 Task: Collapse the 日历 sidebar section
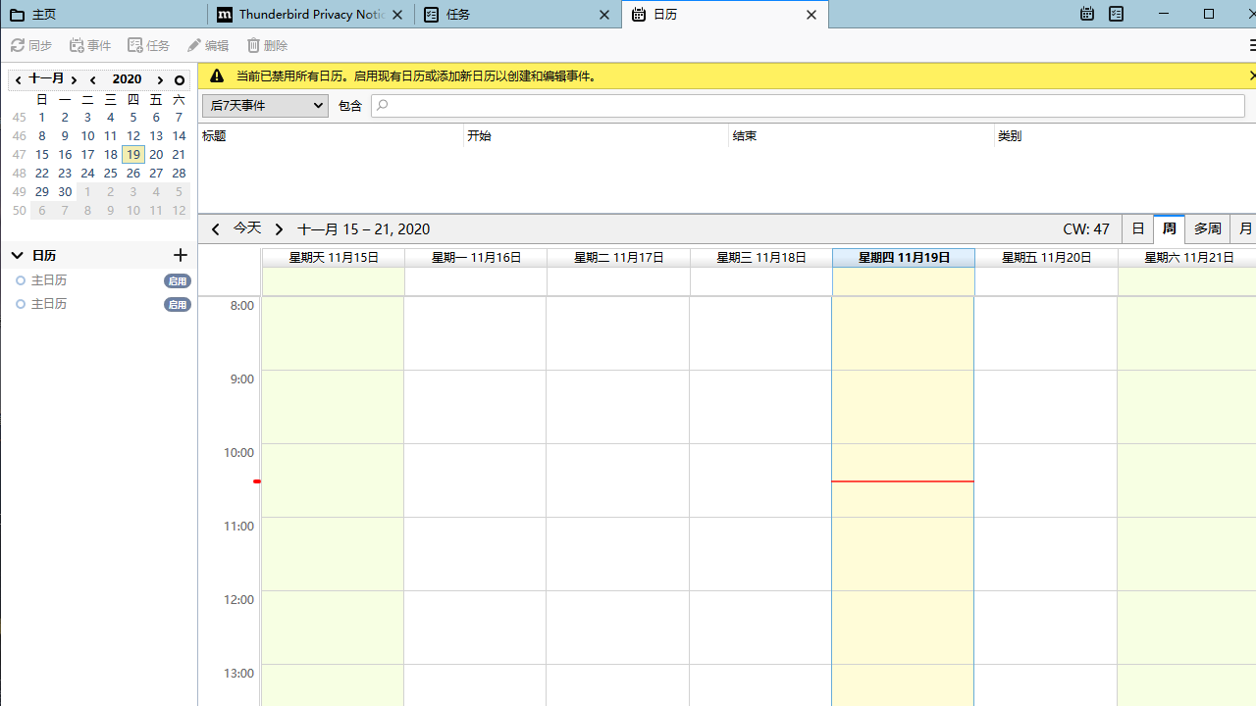pos(17,255)
